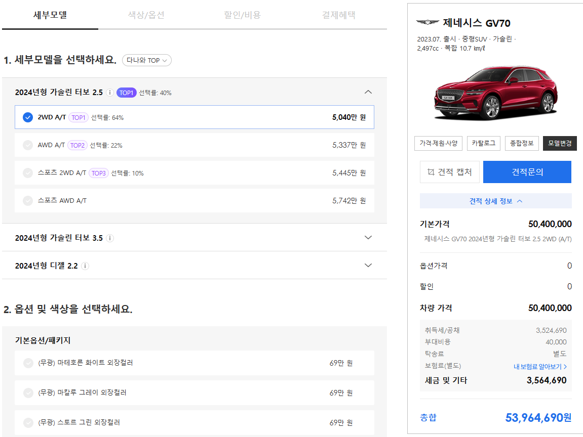This screenshot has height=437, width=583.
Task: Click the TOP1 badge on 2WD A/T row
Action: pyautogui.click(x=79, y=117)
